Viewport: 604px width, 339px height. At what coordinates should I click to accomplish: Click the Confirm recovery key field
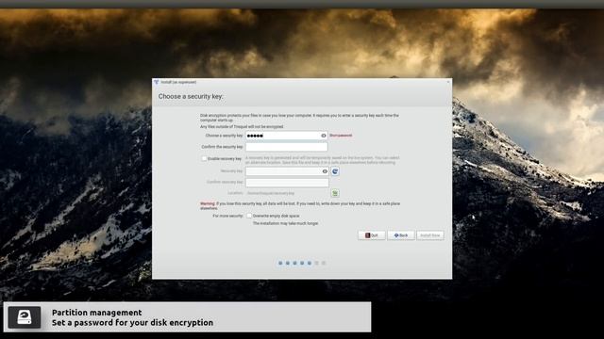tap(287, 182)
